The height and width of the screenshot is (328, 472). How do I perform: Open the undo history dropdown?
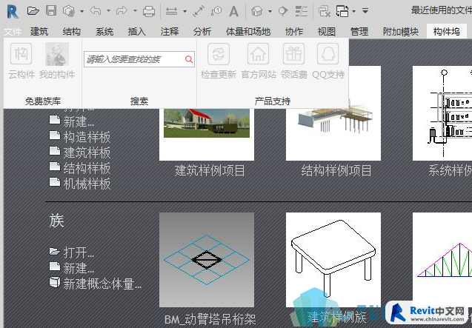108,11
